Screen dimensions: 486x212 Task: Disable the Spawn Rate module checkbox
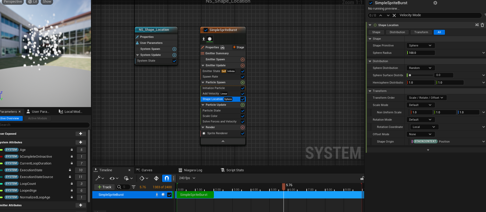(x=243, y=77)
